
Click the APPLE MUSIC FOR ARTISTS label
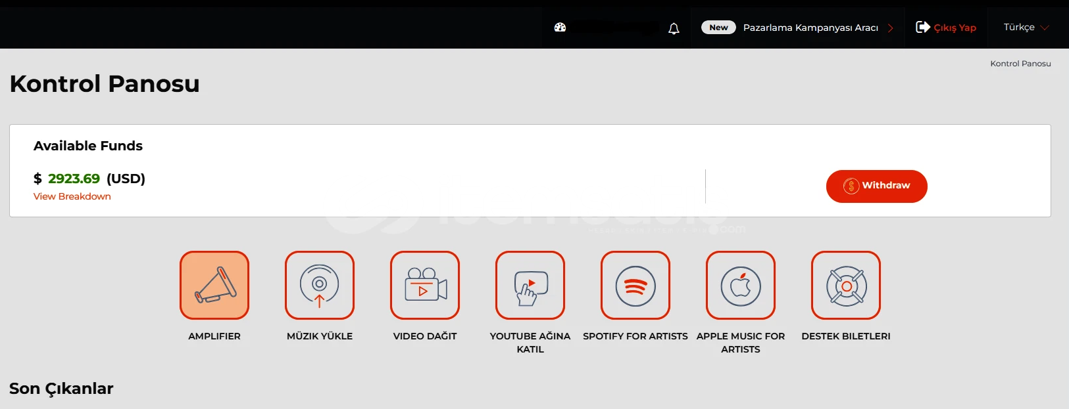(x=741, y=343)
